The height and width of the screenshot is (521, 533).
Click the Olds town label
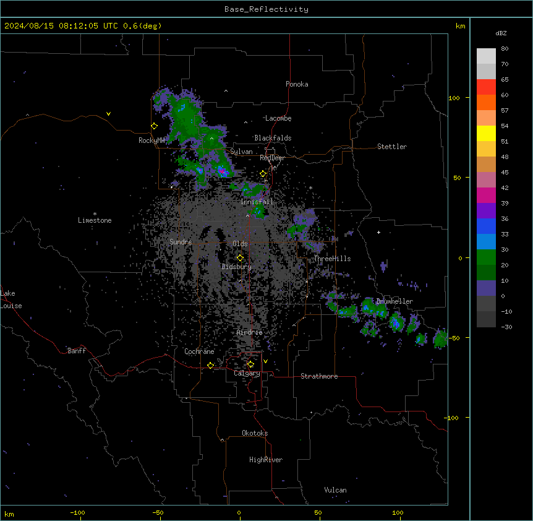(x=240, y=244)
